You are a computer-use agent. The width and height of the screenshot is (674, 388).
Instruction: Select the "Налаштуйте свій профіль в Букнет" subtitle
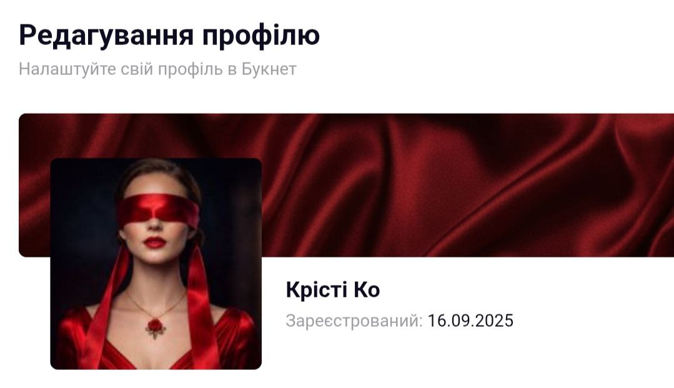click(x=158, y=69)
